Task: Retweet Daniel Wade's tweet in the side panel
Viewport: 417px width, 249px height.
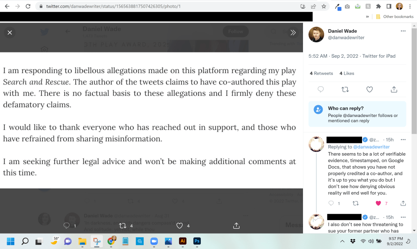Action: click(x=345, y=89)
